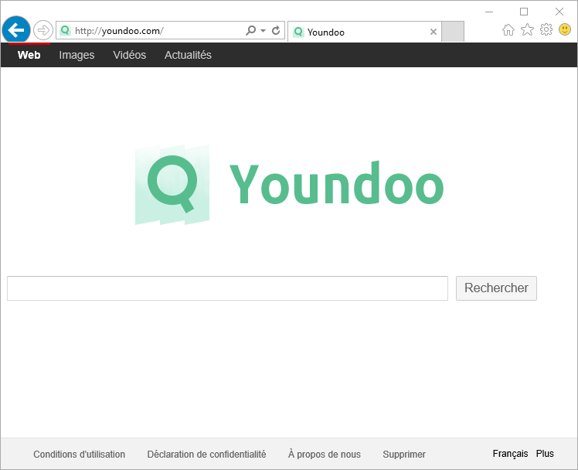Screen dimensions: 578x470
Task: Show more languages via Plus
Action: point(545,454)
